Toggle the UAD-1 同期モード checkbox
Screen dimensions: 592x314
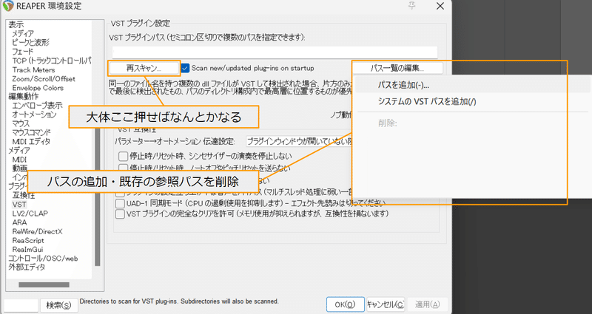120,204
